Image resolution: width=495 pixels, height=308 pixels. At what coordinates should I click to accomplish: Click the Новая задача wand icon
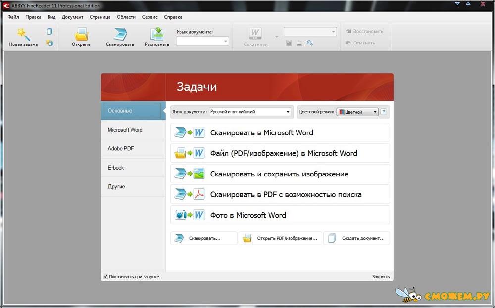pos(24,34)
